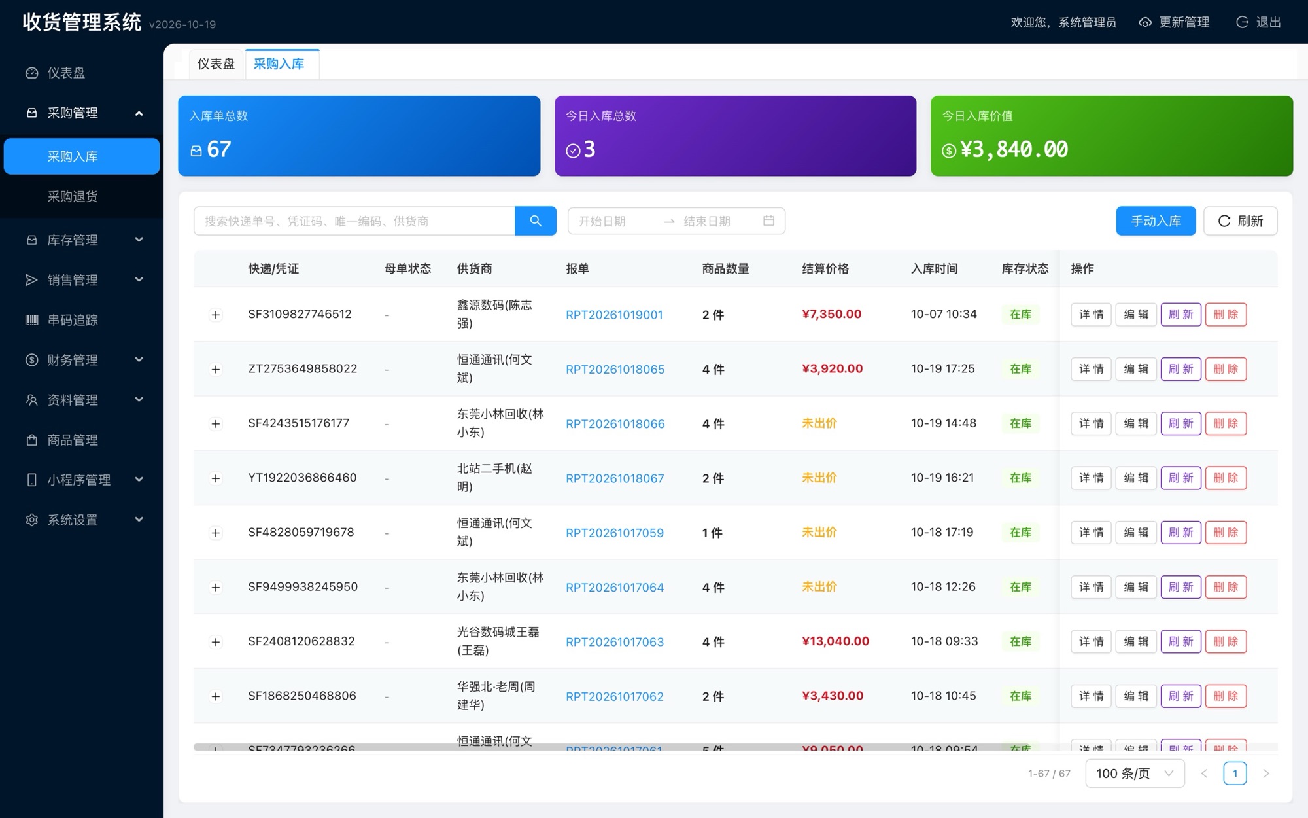
Task: Go to previous page arrow
Action: click(x=1204, y=774)
